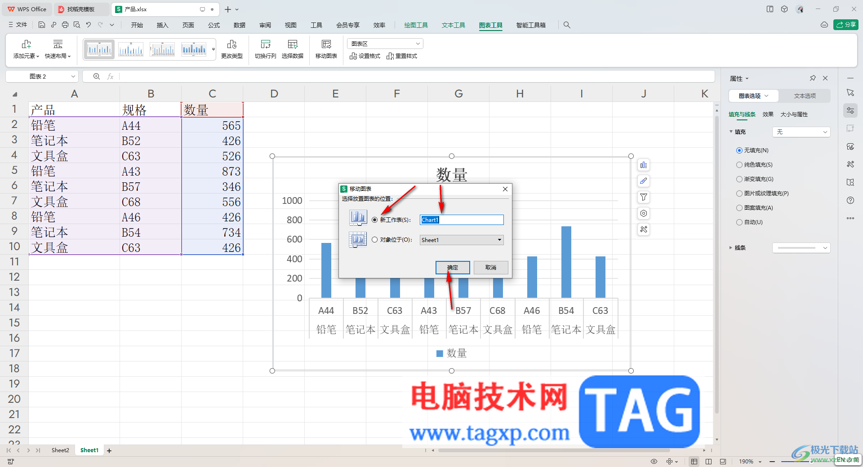Open the Quick Layout (快速布局) tool
The height and width of the screenshot is (467, 863).
(x=58, y=49)
